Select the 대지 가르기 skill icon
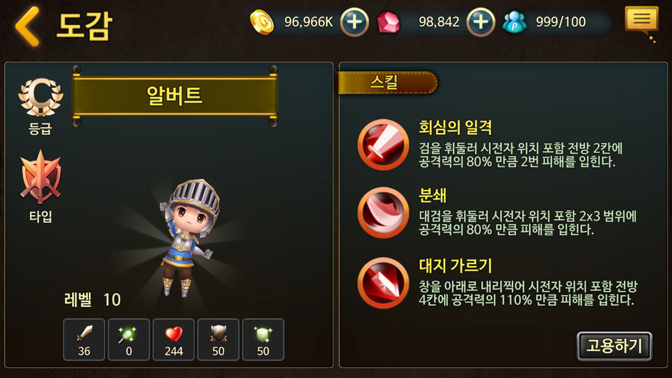Screen dimensions: 672x378 [x=383, y=282]
